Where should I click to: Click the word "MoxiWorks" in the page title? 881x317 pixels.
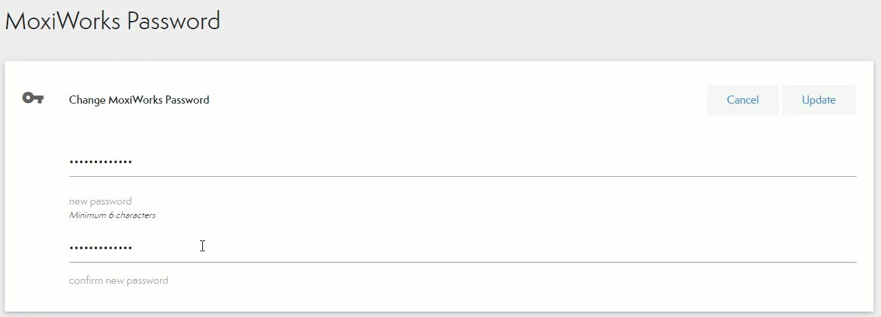coord(62,21)
